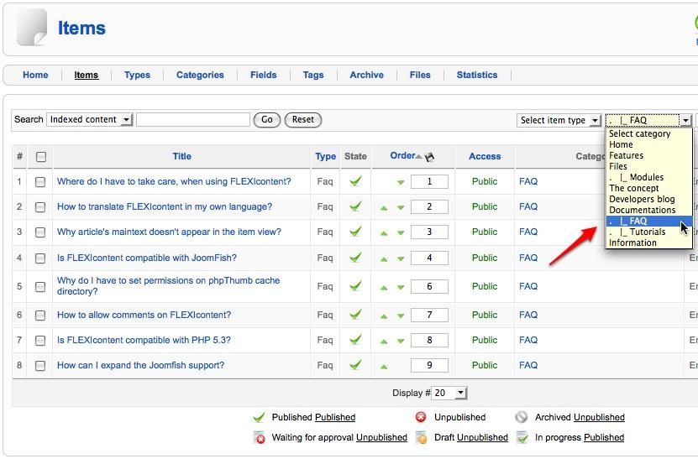This screenshot has height=459, width=698.
Task: Open the Display # count dropdown
Action: pyautogui.click(x=449, y=393)
